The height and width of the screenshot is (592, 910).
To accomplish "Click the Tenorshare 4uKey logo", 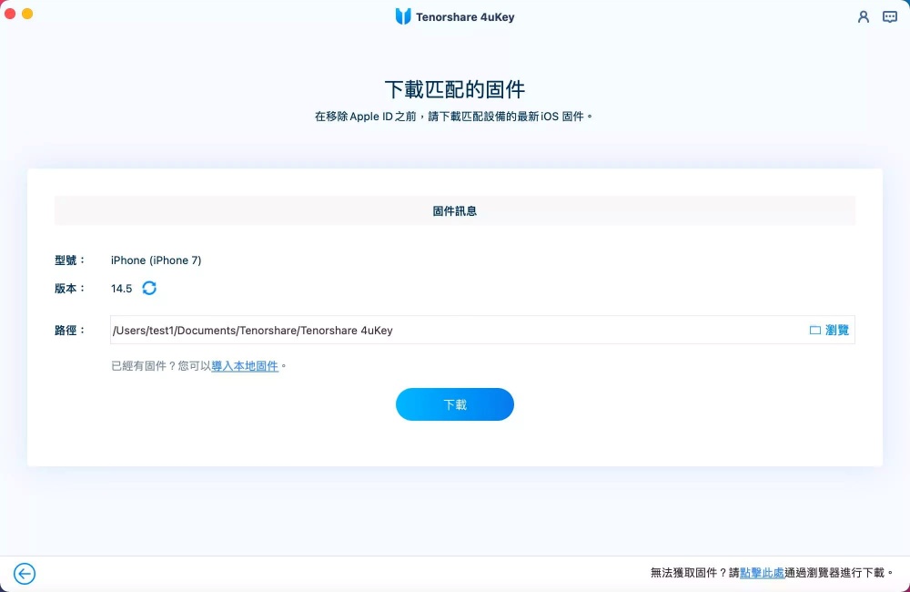I will tap(403, 16).
